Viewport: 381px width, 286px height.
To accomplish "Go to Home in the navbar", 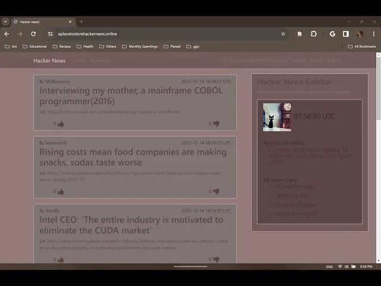I will 80,61.
